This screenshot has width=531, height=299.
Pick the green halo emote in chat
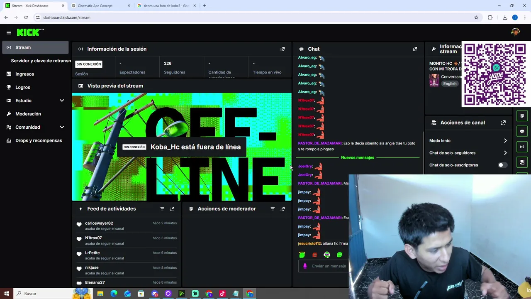coord(302,255)
